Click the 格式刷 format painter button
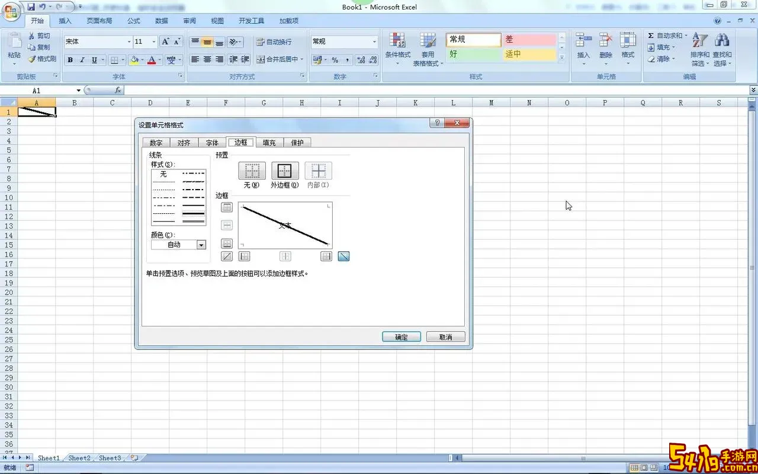Viewport: 758px width, 474px height. 42,59
